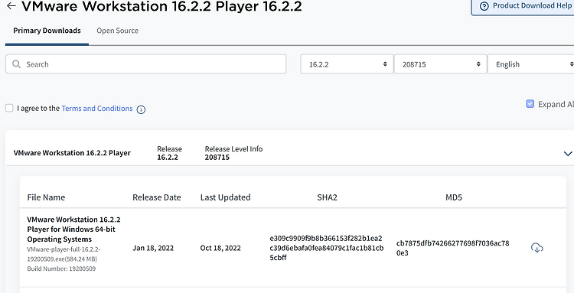
Task: Open the 208715 release level dropdown
Action: point(440,64)
